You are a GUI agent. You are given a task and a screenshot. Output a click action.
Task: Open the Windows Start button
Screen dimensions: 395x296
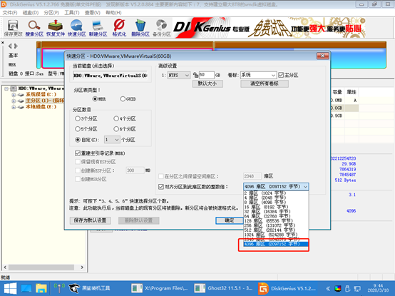coord(10,288)
